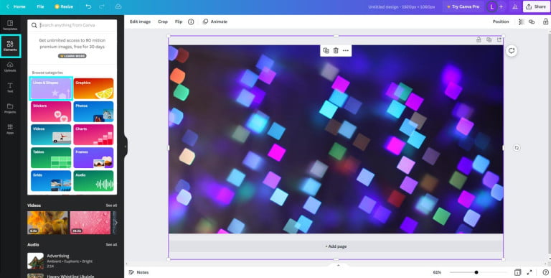Open the Position panel

501,22
